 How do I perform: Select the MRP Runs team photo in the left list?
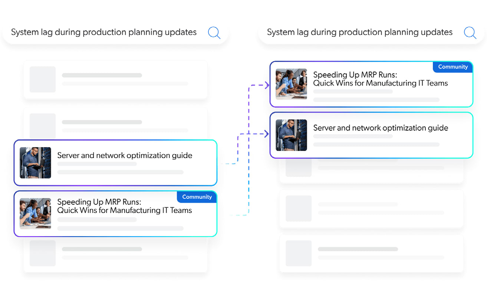pyautogui.click(x=35, y=213)
